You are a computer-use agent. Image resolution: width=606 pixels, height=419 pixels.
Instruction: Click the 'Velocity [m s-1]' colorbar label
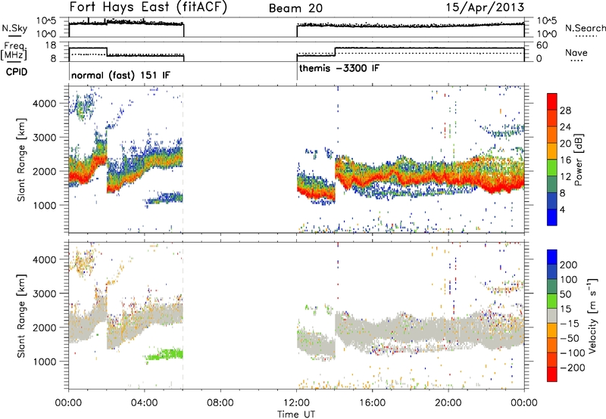point(592,316)
